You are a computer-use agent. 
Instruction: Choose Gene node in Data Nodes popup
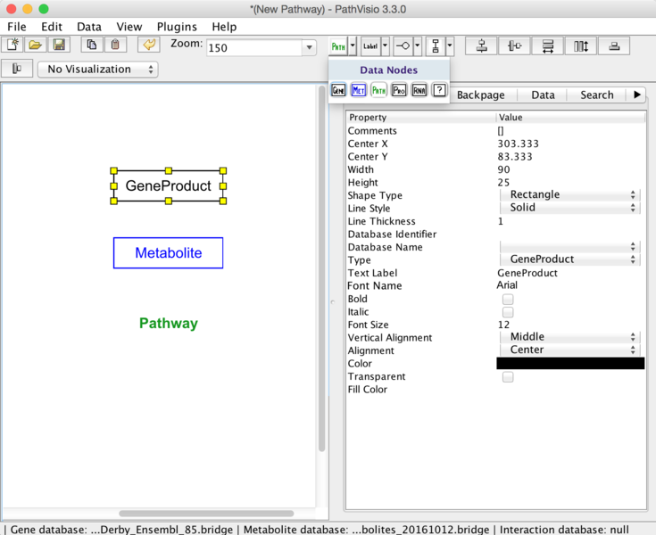(338, 90)
